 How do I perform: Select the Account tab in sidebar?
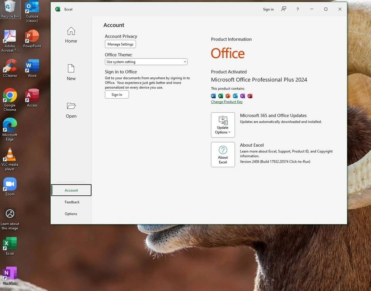point(71,190)
